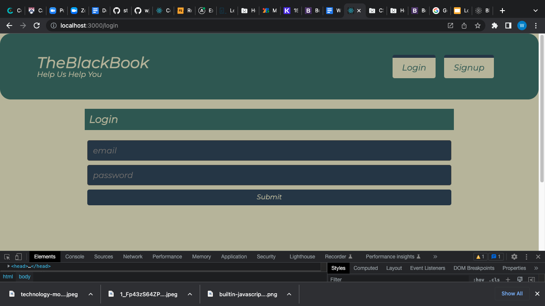The width and height of the screenshot is (545, 306).
Task: Switch to the Console panel tab
Action: click(75, 257)
